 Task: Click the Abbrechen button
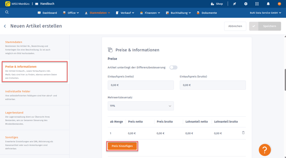(x=235, y=26)
